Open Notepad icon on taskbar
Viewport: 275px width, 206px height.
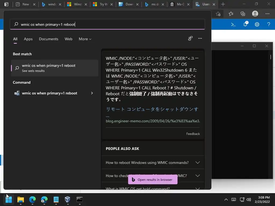pyautogui.click(x=56, y=199)
